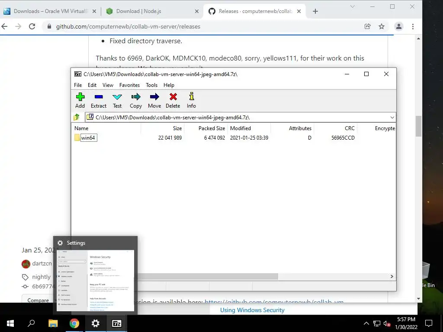Show hidden system tray icons
Viewport: 443px width, 332px height.
pyautogui.click(x=366, y=323)
